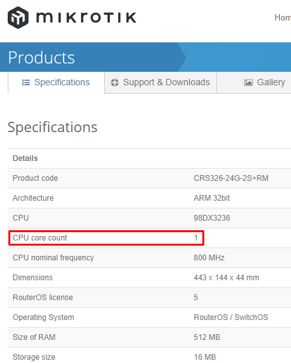Open the Gallery tab
Screen dimensions: 291x363
coord(254,83)
